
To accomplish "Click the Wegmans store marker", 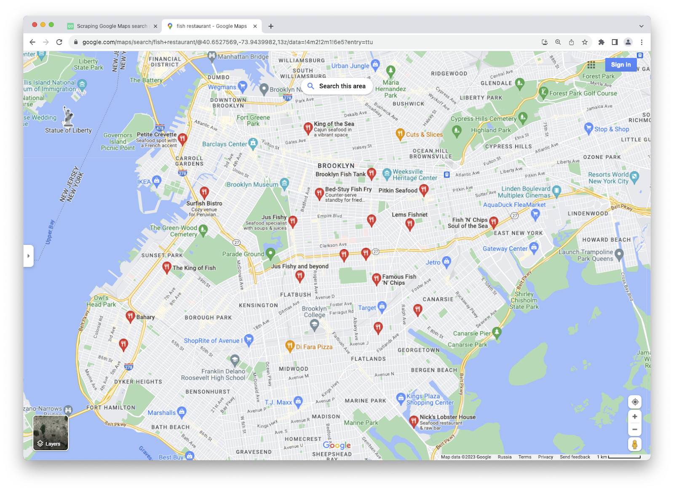I will point(242,87).
